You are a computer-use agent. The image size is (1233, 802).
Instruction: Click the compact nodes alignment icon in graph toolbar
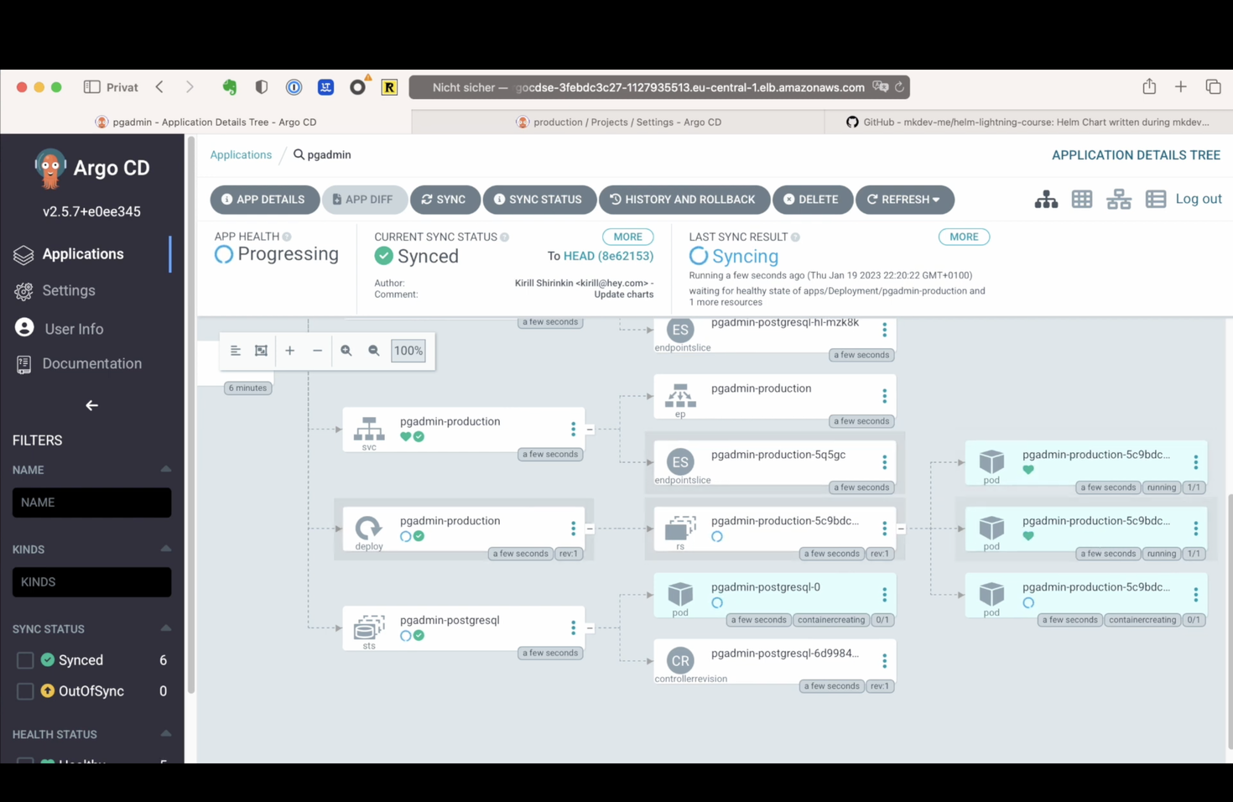235,351
